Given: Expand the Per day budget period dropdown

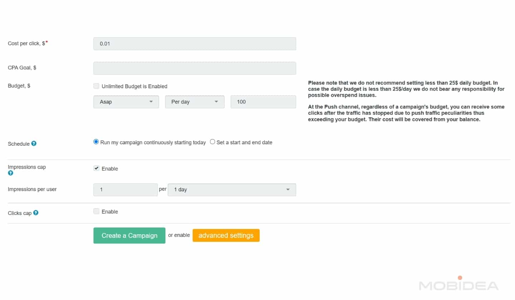Looking at the screenshot, I should (x=195, y=102).
